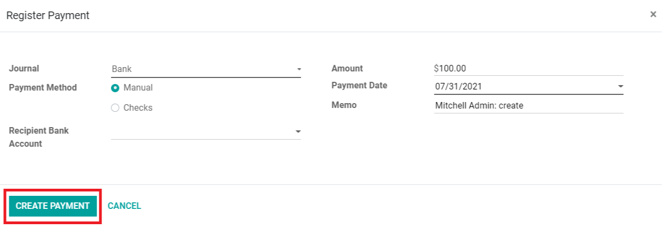The image size is (662, 228).
Task: Click the Memo field label
Action: 344,105
